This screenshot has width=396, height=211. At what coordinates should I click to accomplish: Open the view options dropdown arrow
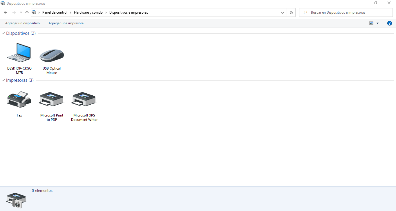tap(377, 23)
